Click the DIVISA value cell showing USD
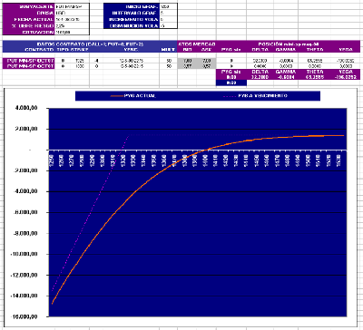 coord(72,13)
